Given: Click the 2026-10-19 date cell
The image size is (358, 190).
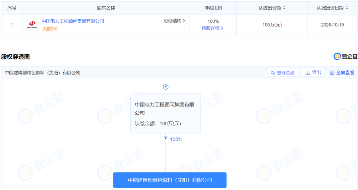Looking at the screenshot, I should coord(332,25).
